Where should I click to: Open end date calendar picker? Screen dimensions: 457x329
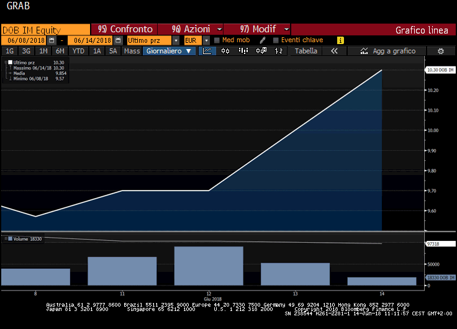point(117,40)
